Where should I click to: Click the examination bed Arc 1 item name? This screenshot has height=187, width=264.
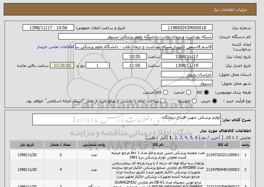pos(158,155)
